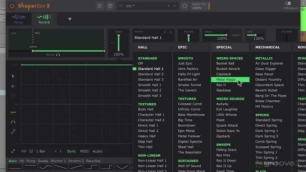This screenshot has height=172, width=306.
Task: Choose Air Duct Explorer reverb
Action: pos(269,64)
